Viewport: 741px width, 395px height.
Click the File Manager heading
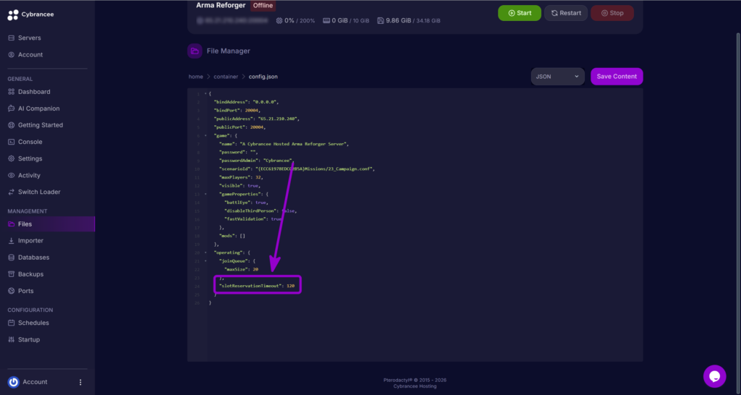228,51
